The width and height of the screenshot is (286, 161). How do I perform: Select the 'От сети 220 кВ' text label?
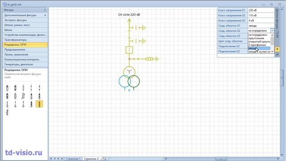129,15
